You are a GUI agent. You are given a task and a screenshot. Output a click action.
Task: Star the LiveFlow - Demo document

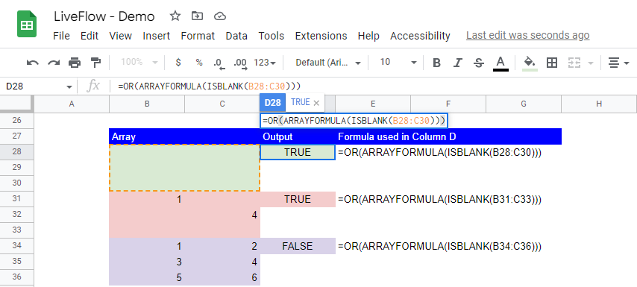(x=175, y=16)
